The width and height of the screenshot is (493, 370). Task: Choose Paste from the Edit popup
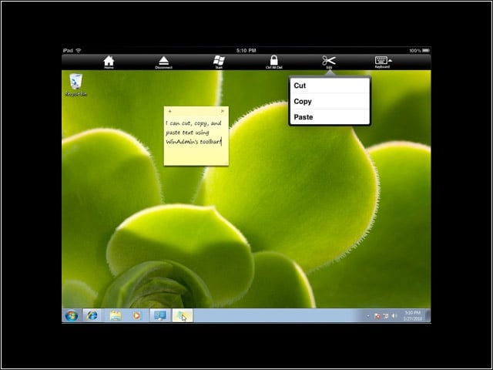click(x=330, y=117)
